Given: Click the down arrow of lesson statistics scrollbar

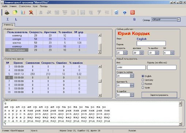Looking at the screenshot, I should (x=100, y=95).
